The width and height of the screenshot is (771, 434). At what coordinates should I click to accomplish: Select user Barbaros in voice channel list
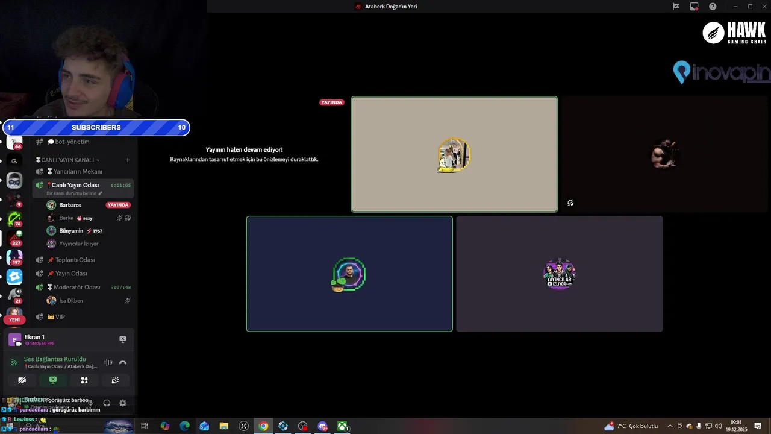click(x=70, y=205)
